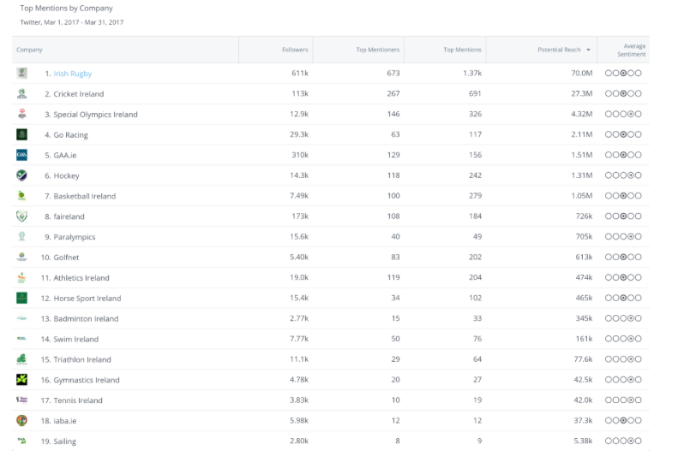Click the Irish Rugby logo icon
Image resolution: width=678 pixels, height=468 pixels.
click(x=21, y=74)
